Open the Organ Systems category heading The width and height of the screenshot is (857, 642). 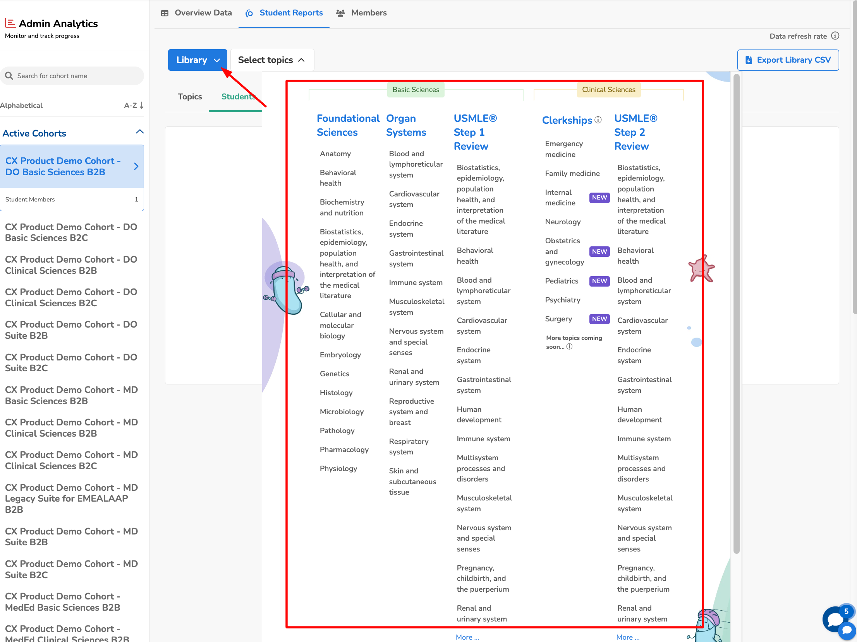(x=405, y=125)
